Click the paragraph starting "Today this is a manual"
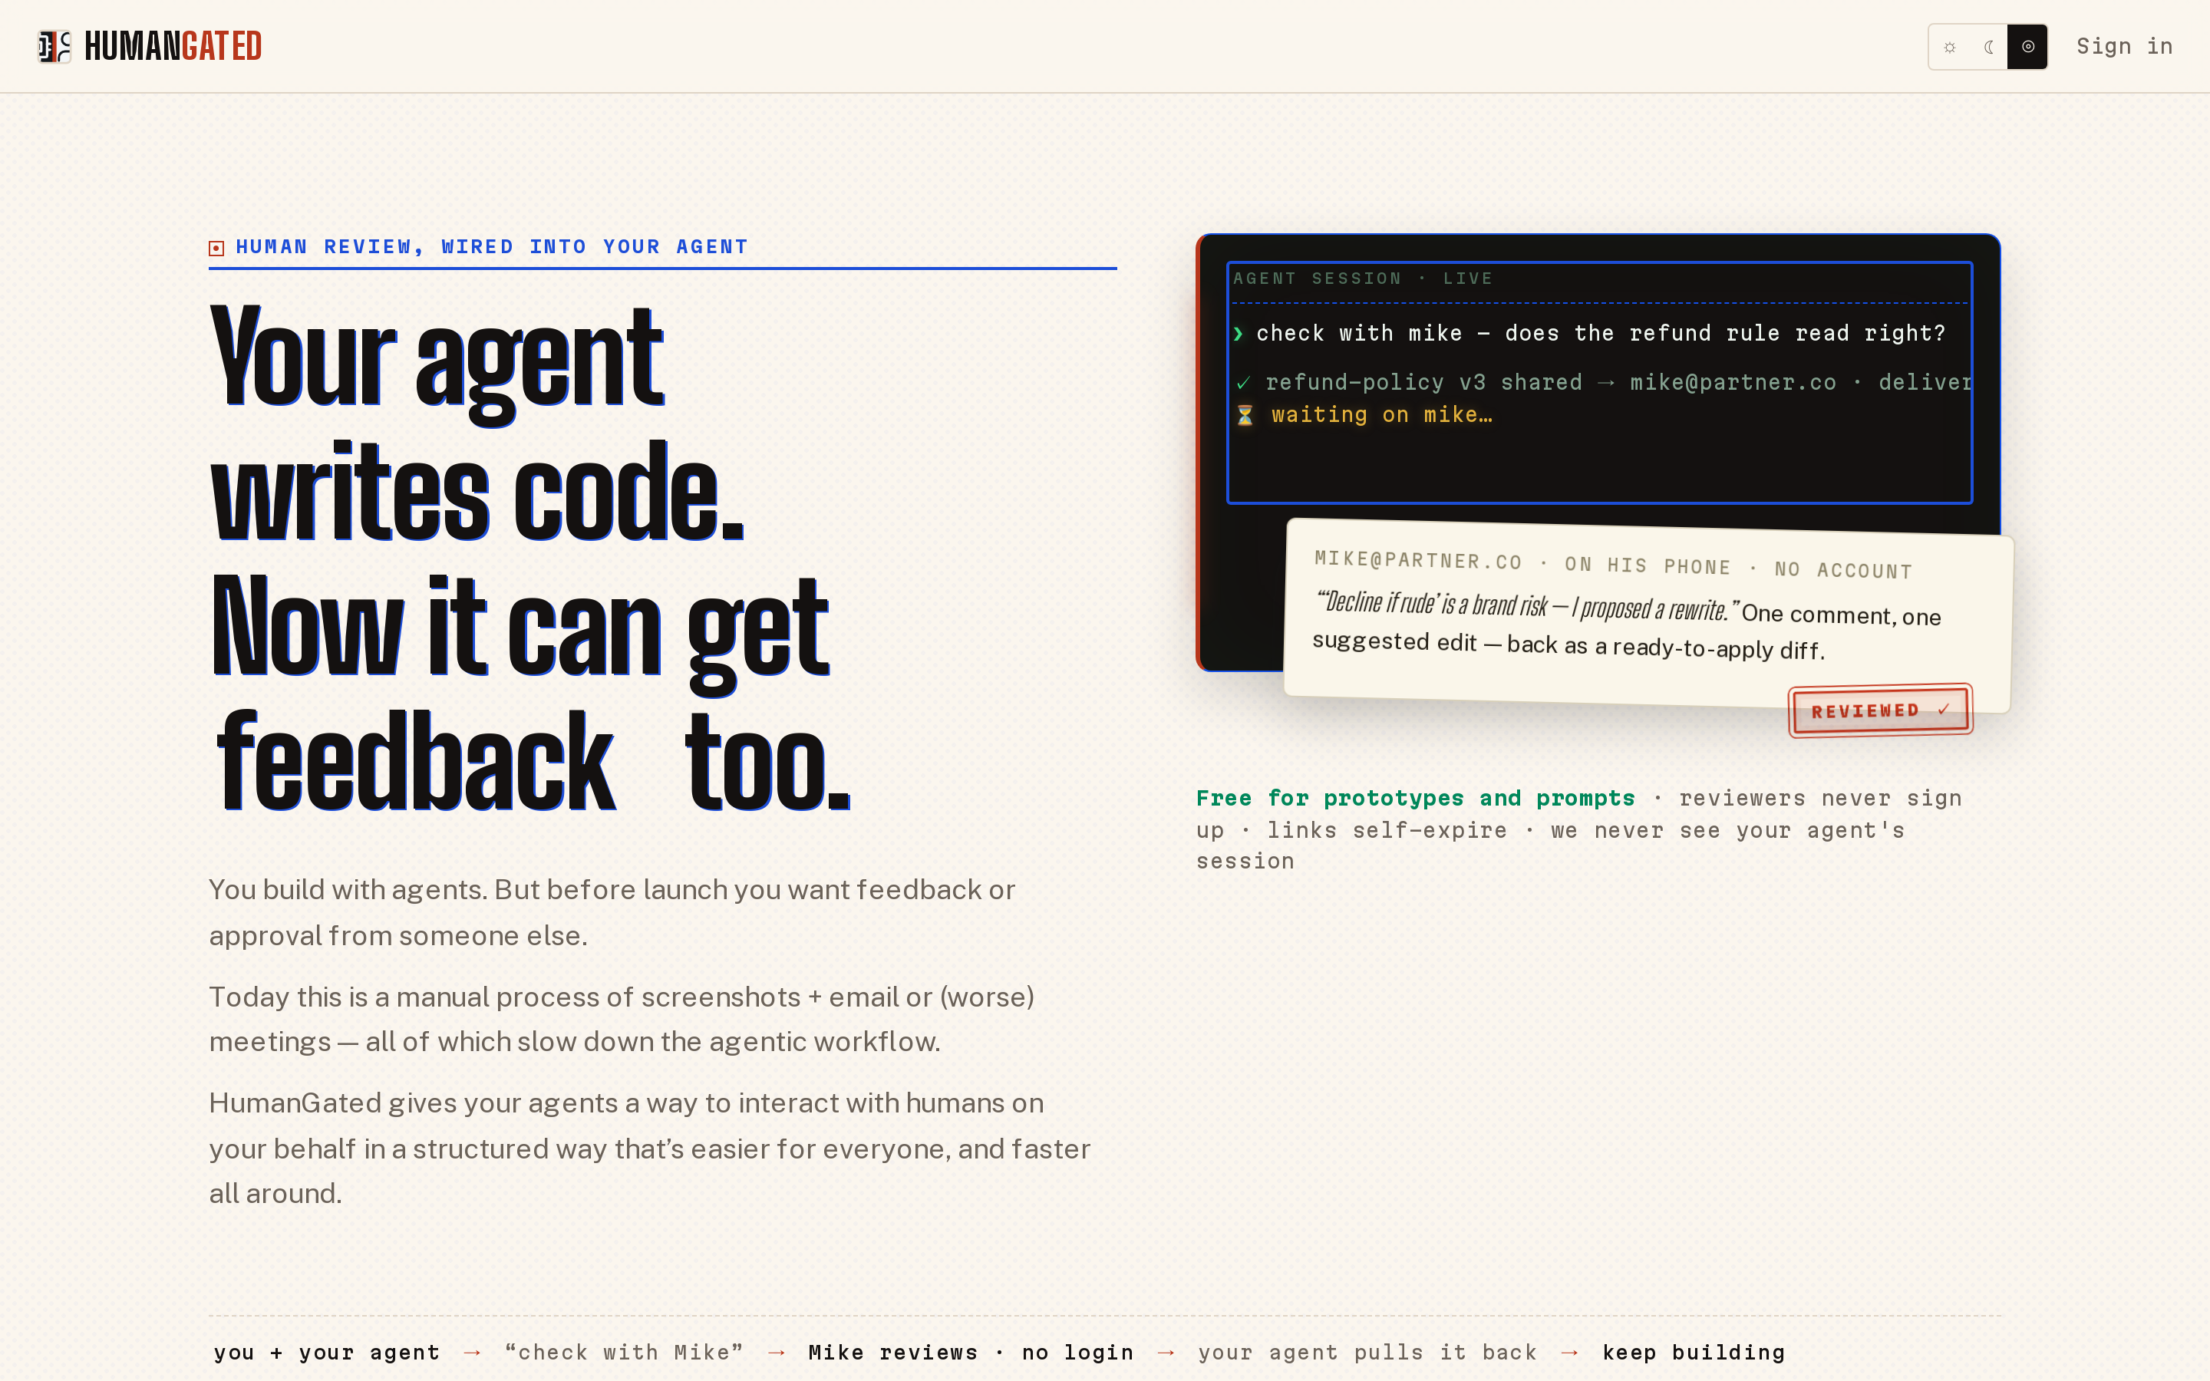Screen dimensions: 2210x1381 pos(622,1018)
